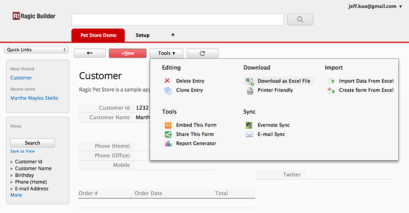Open the Martha Wayles Skelto recent item

[x=34, y=98]
